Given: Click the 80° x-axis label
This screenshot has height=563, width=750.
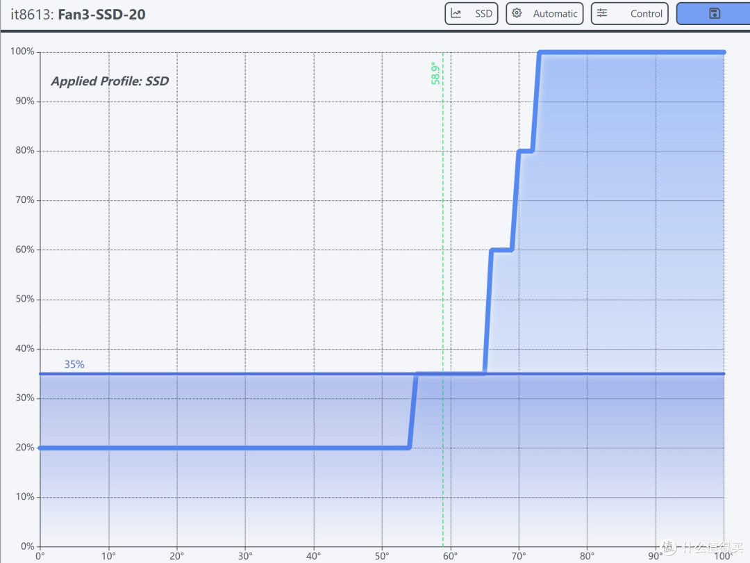Looking at the screenshot, I should coord(587,556).
